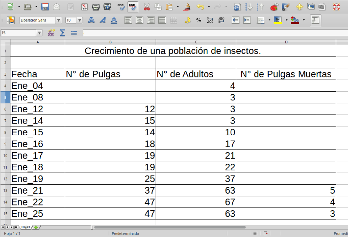Toggle italic formatting
The image size is (348, 237).
click(x=103, y=20)
